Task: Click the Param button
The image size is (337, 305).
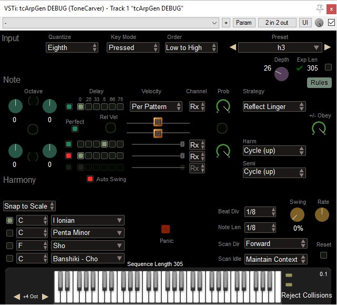Action: click(244, 23)
